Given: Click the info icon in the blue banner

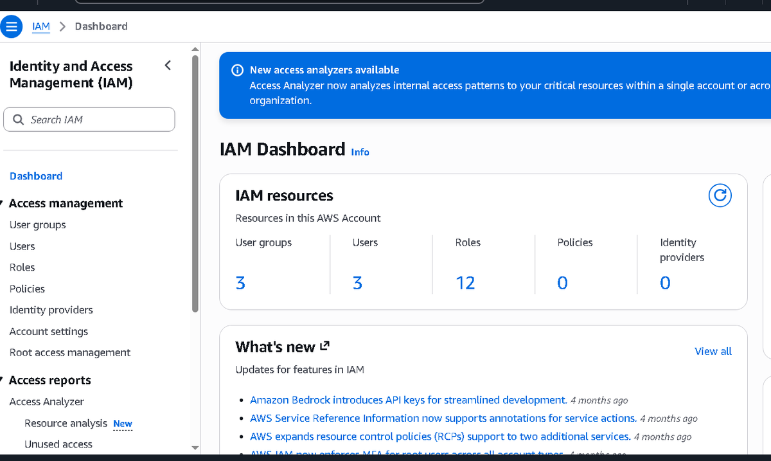Looking at the screenshot, I should point(237,70).
